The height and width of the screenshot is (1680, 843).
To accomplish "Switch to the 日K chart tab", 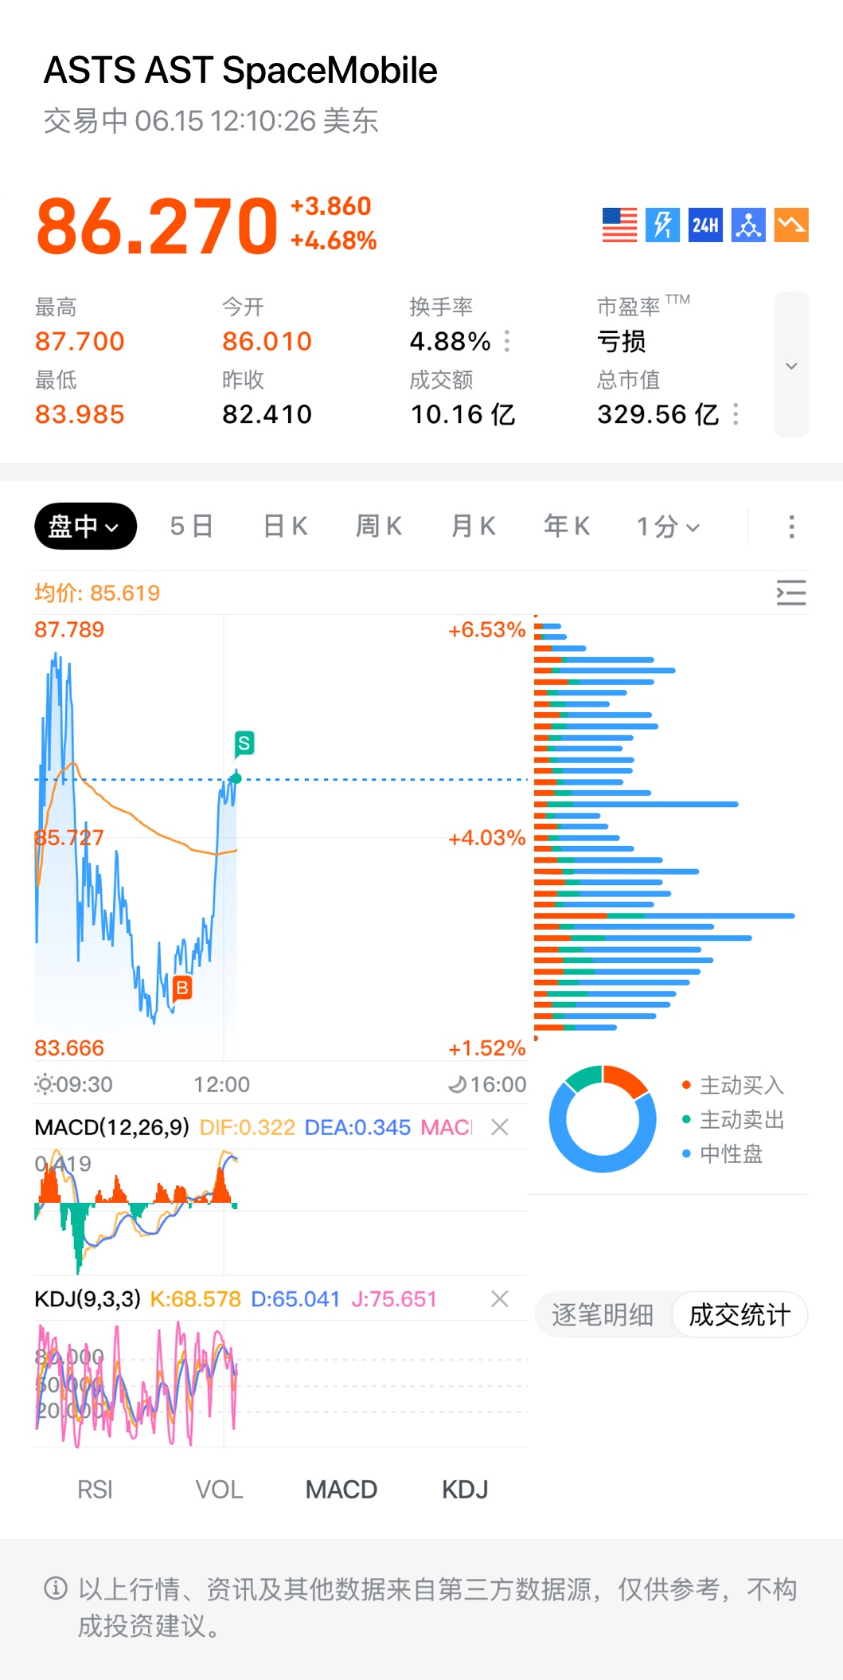I will click(x=285, y=526).
